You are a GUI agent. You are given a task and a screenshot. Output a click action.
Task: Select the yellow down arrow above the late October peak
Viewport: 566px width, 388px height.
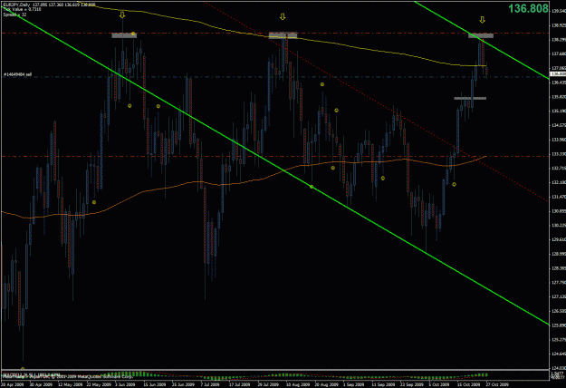coord(482,20)
